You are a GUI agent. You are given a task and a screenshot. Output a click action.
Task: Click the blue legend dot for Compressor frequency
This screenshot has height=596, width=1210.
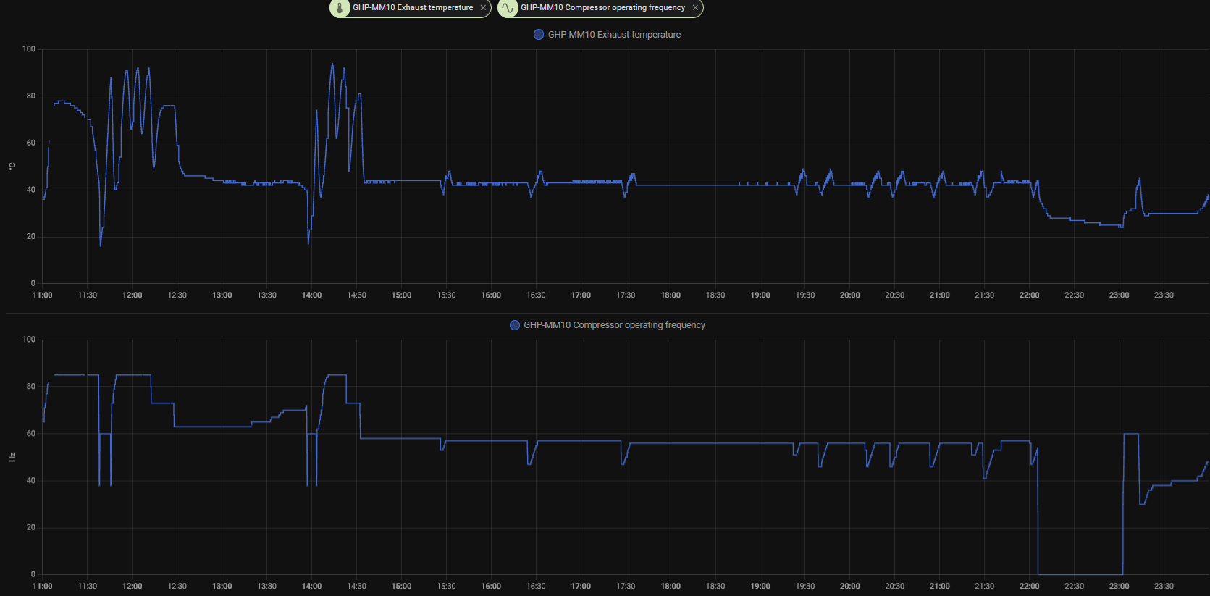click(515, 325)
